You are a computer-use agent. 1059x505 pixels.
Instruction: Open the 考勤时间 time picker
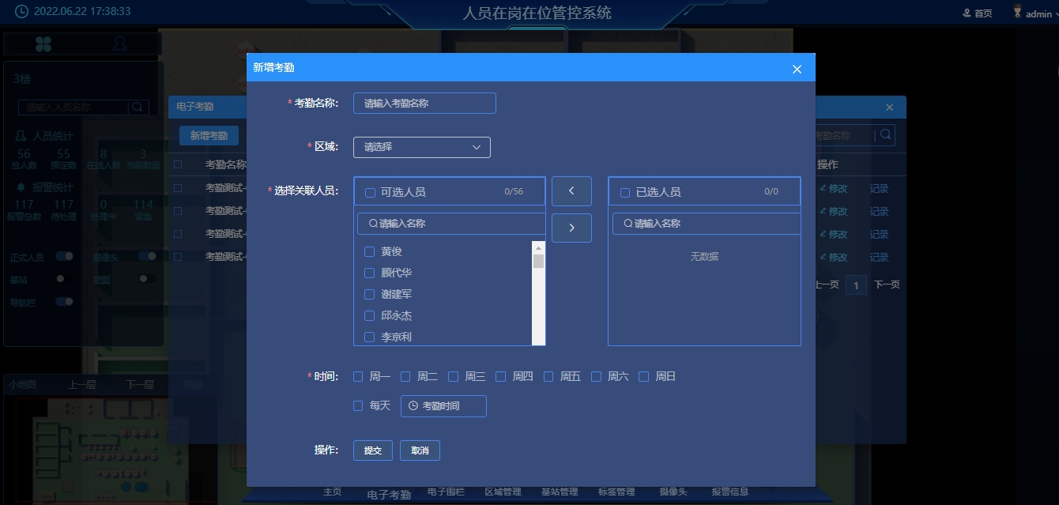pos(443,406)
